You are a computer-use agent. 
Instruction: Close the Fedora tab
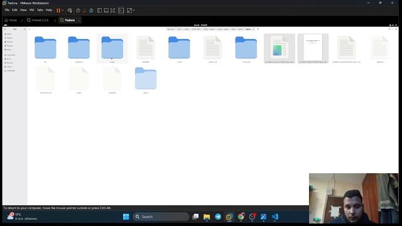click(79, 20)
